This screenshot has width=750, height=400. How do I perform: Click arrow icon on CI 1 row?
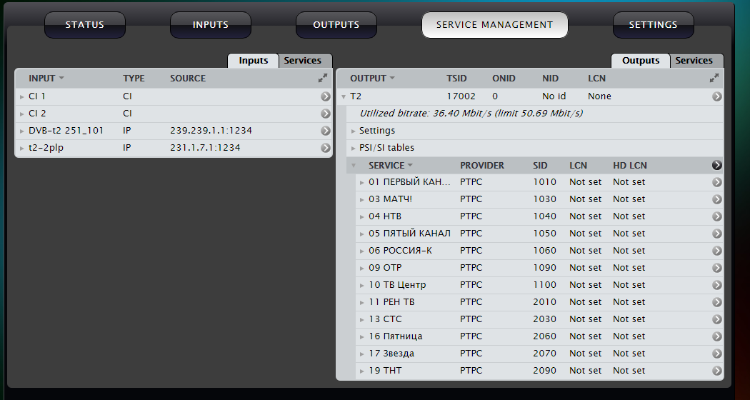coord(326,96)
